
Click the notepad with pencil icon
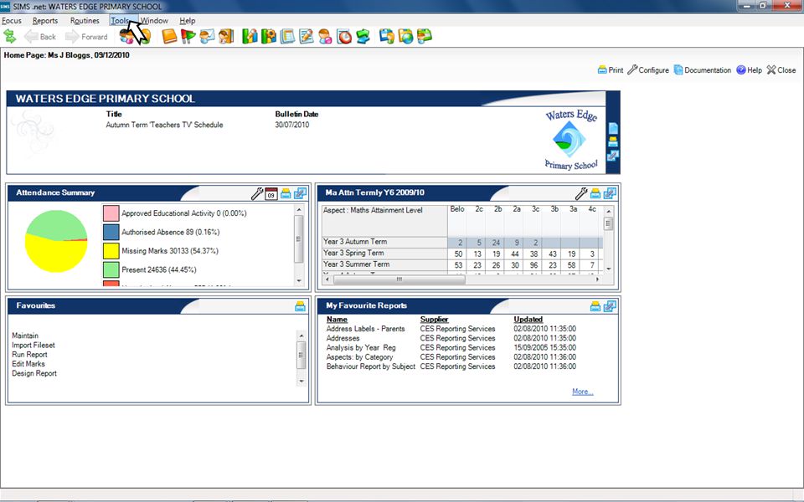(307, 36)
